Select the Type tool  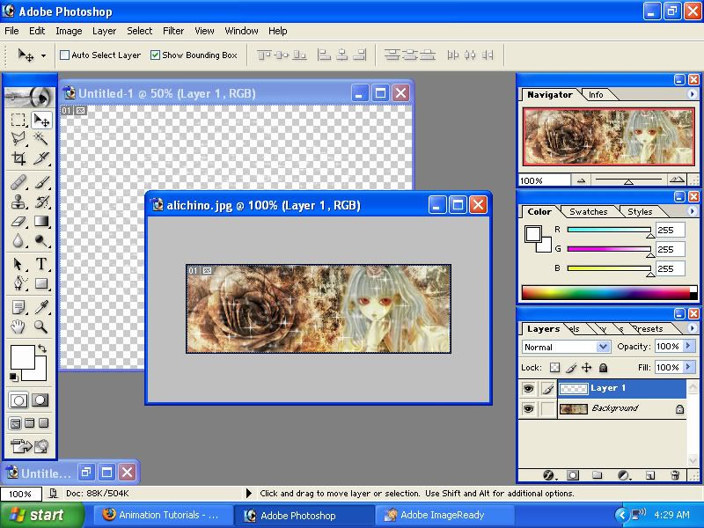point(41,264)
